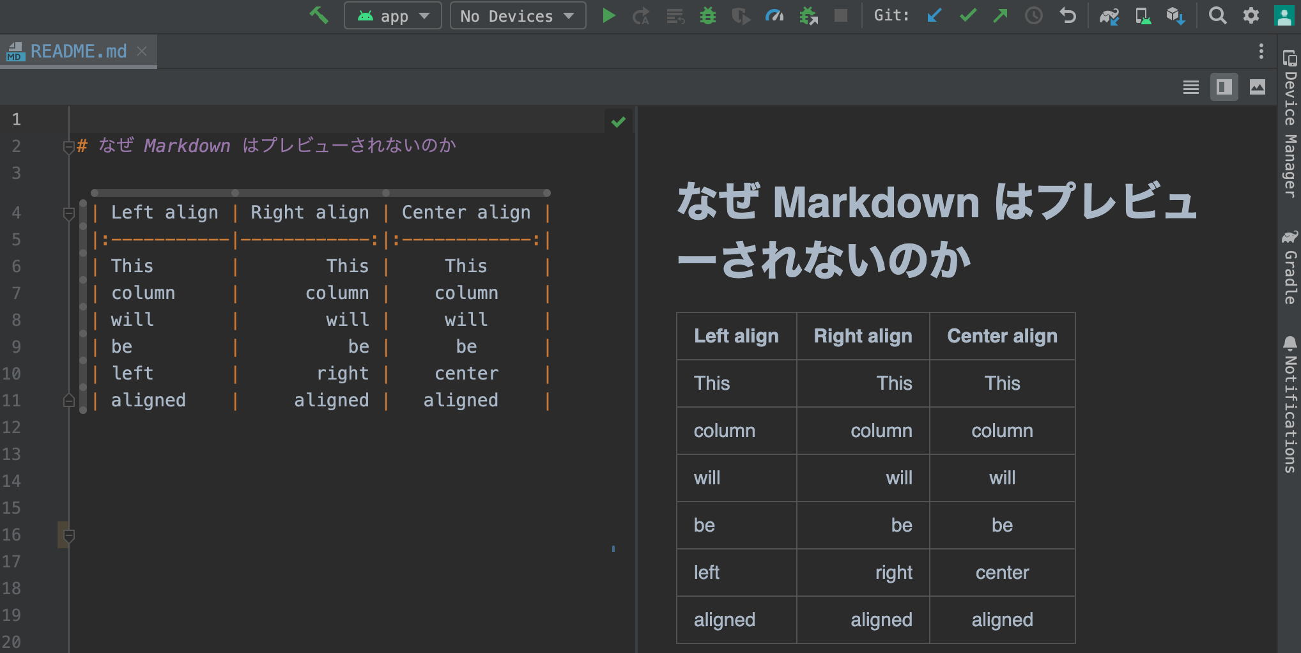Click the Profile app gauge icon
Image resolution: width=1301 pixels, height=653 pixels.
tap(774, 15)
